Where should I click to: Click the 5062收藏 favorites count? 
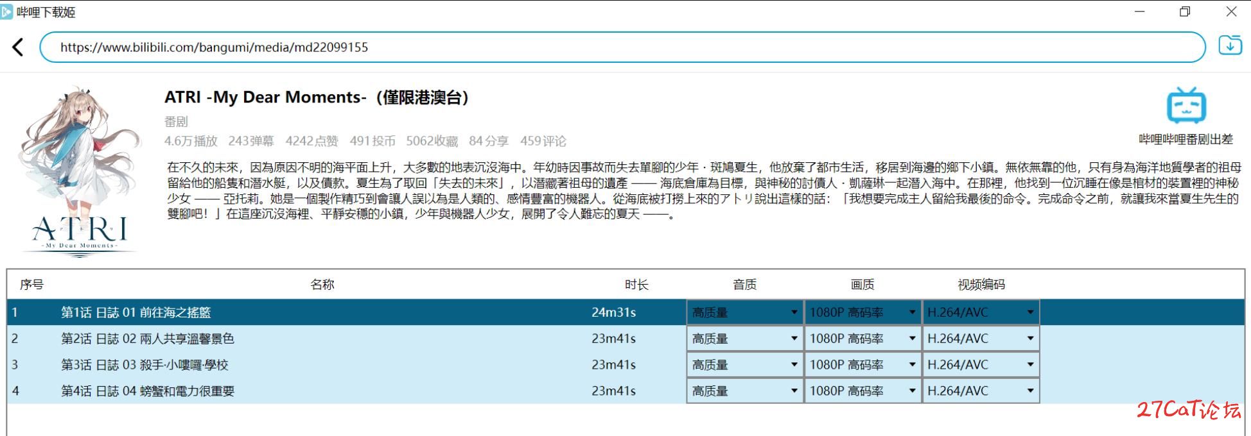point(432,141)
